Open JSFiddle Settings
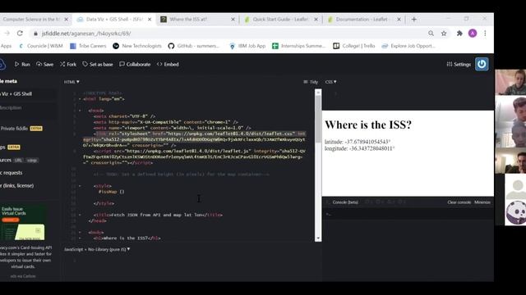 tap(459, 64)
